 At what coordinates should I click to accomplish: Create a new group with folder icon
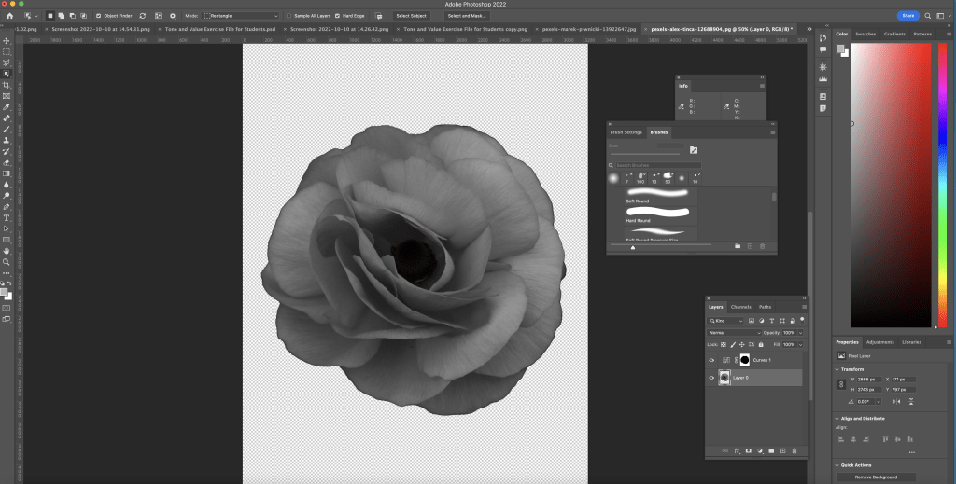[771, 450]
